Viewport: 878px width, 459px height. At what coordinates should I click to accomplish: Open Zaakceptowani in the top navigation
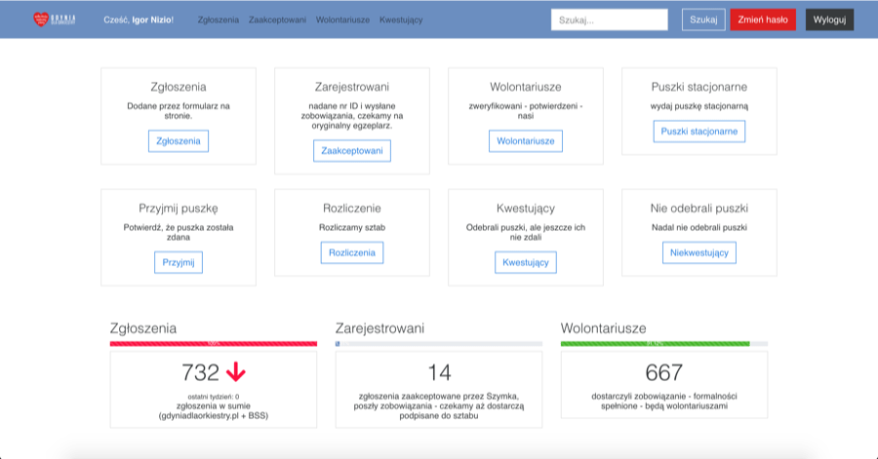click(x=277, y=19)
